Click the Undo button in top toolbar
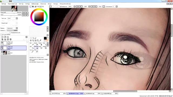Screen dimensions: 173x97 click(50, 6)
